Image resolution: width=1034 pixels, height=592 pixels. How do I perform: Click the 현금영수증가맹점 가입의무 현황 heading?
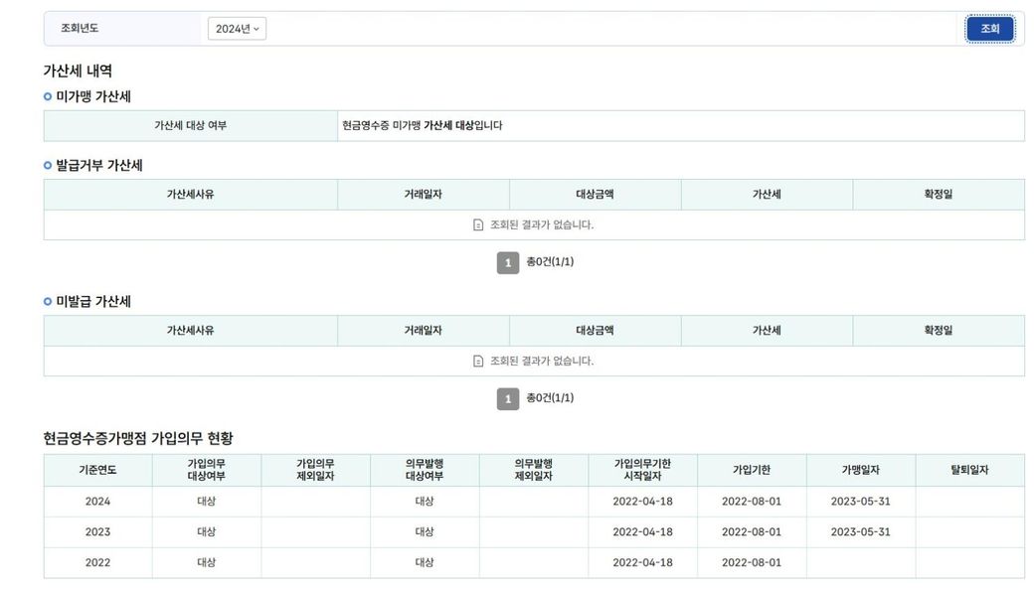pyautogui.click(x=138, y=438)
